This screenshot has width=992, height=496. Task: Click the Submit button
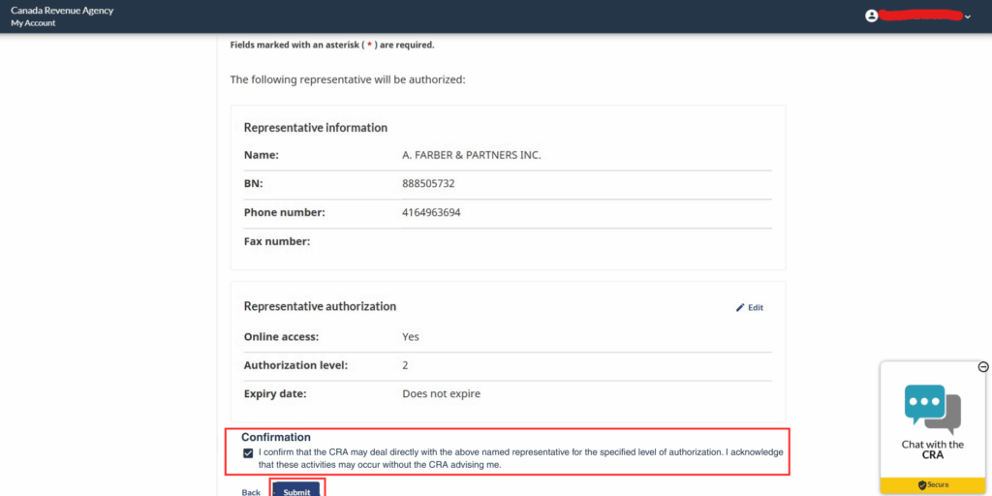tap(297, 491)
